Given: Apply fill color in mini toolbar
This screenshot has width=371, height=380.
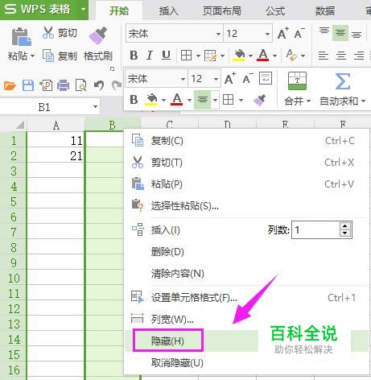Looking at the screenshot, I should [x=151, y=100].
